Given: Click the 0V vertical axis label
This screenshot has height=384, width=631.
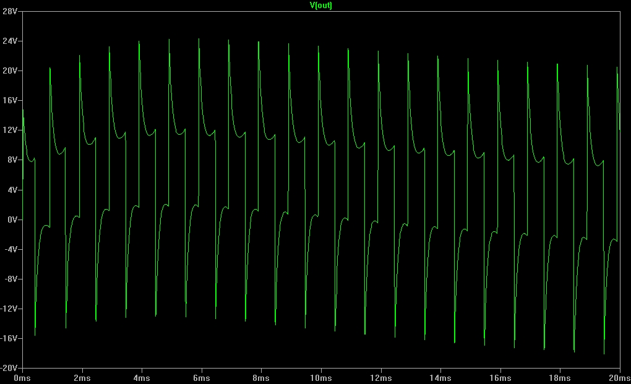Looking at the screenshot, I should pyautogui.click(x=12, y=220).
